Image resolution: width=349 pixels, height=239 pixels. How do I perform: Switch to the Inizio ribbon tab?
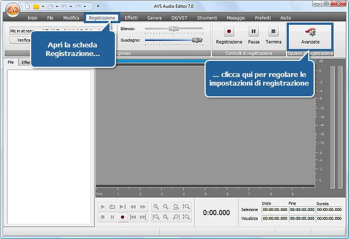coord(32,18)
